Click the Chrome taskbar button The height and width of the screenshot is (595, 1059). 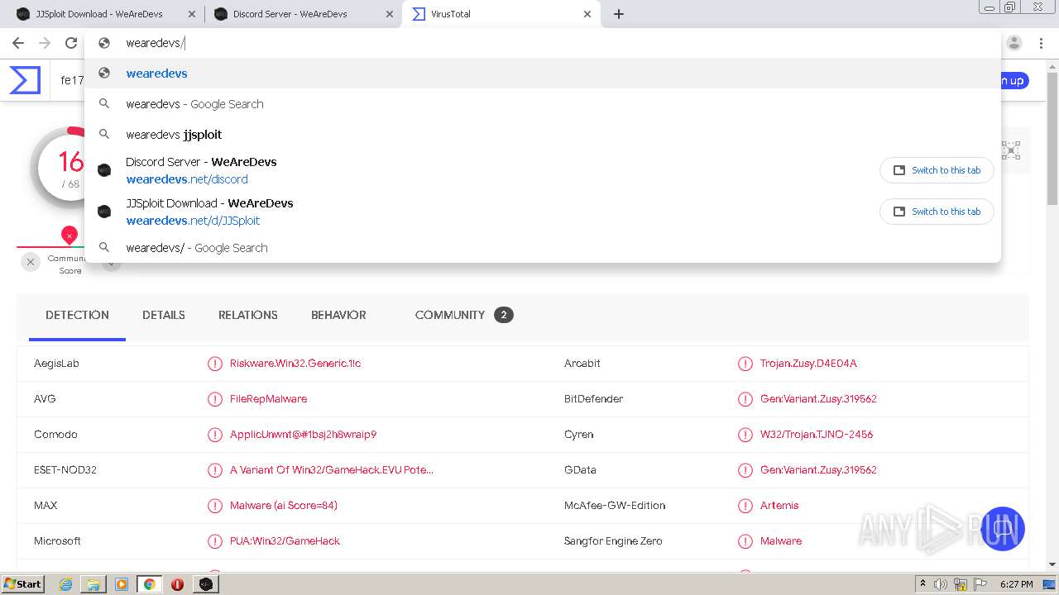149,584
